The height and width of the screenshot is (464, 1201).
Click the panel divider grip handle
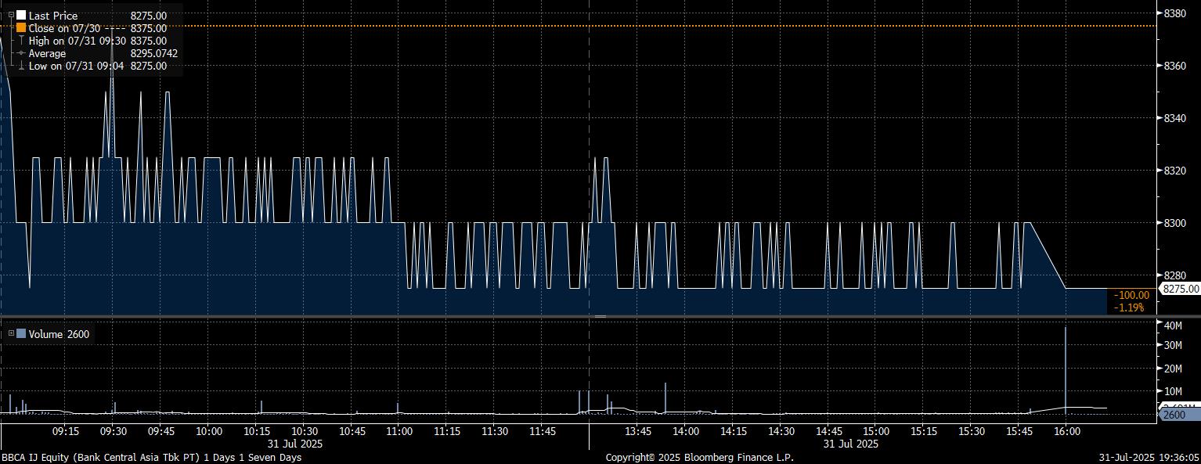click(x=600, y=316)
